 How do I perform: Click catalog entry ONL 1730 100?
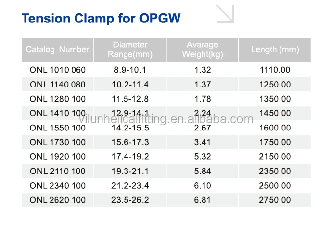pyautogui.click(x=57, y=142)
